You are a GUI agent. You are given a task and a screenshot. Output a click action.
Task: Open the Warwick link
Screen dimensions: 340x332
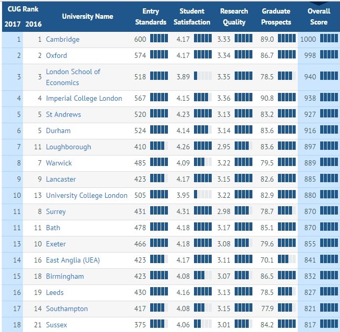pos(59,163)
